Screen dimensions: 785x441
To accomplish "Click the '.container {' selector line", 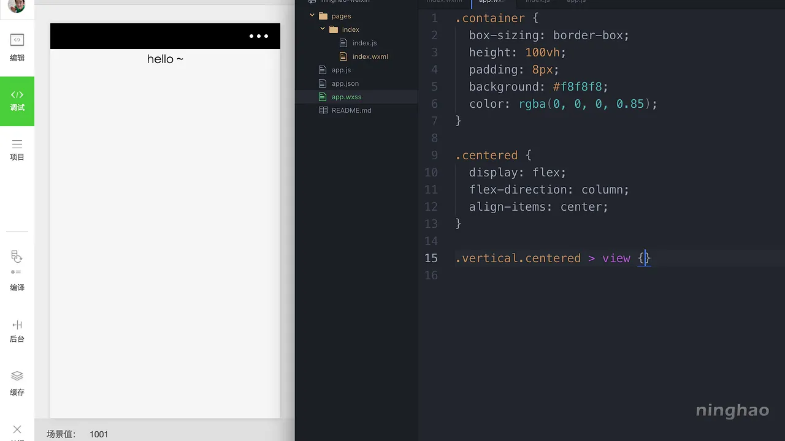I will (x=497, y=18).
